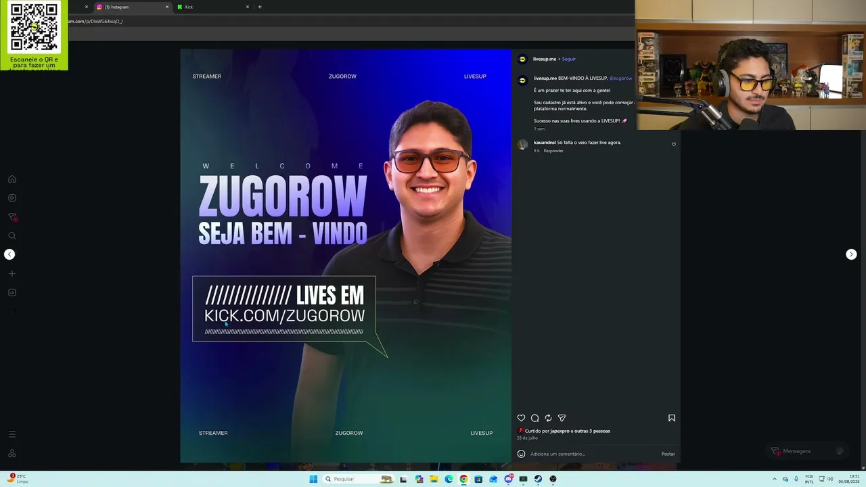Viewport: 866px width, 487px height.
Task: Go to previous post with left arrow
Action: pyautogui.click(x=9, y=254)
